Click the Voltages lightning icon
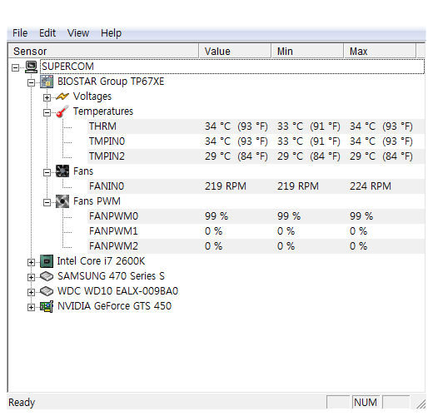Image resolution: width=433 pixels, height=416 pixels. (x=62, y=97)
